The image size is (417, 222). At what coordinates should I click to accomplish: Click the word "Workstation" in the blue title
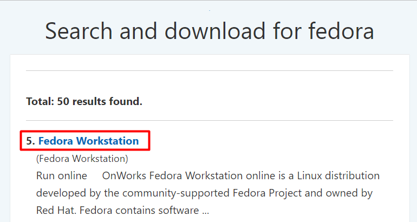coord(107,141)
